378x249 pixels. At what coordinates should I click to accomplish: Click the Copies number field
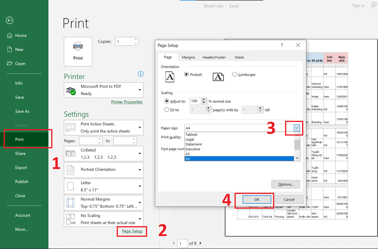point(124,42)
